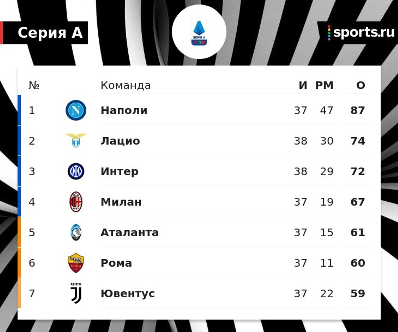Click Лацио's 74 points value
398x332 pixels.
[x=358, y=141]
